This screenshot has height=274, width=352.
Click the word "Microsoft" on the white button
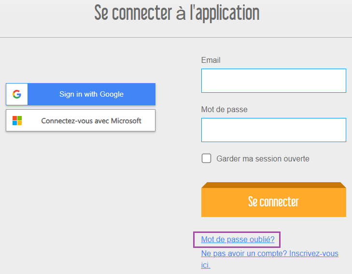126,121
